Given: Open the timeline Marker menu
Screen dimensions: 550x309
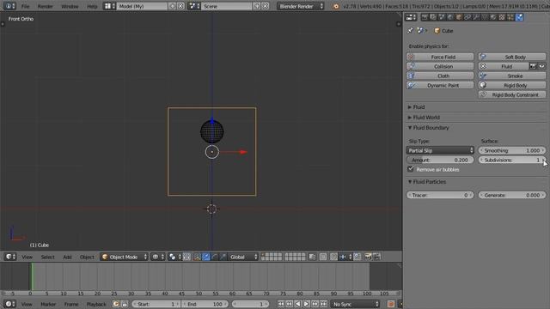Looking at the screenshot, I should tap(48, 304).
